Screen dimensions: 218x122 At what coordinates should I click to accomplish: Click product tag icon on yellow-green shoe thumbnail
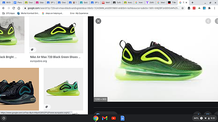(x=47, y=107)
